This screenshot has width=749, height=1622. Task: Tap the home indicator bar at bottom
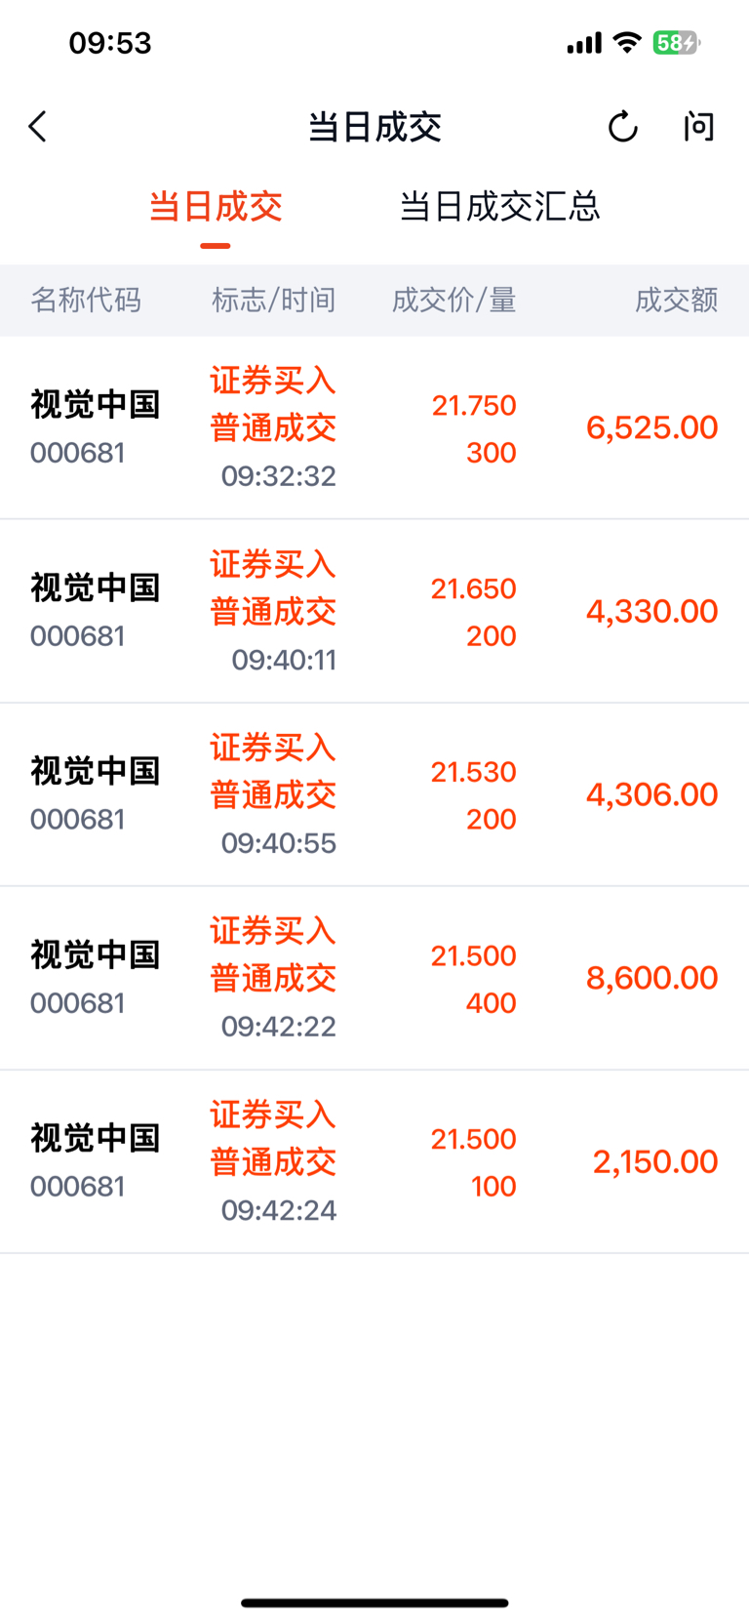pyautogui.click(x=374, y=1602)
